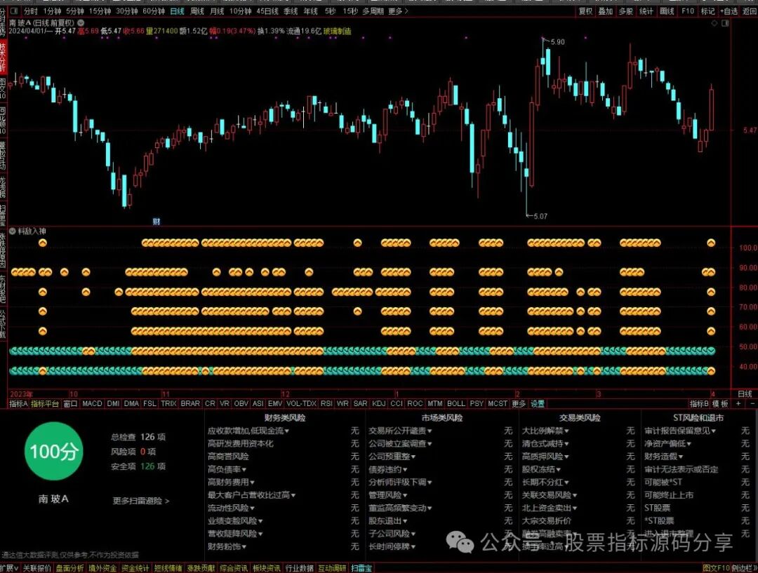Click the 叠加 overlay button
The height and width of the screenshot is (573, 758).
point(606,11)
